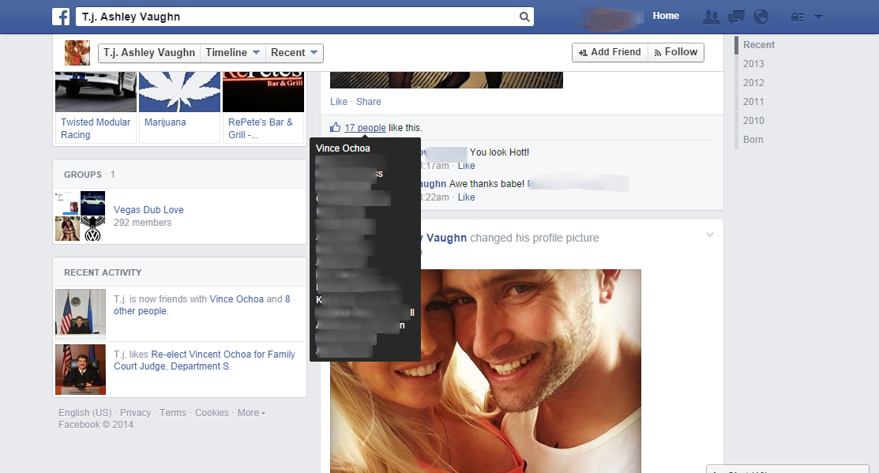879x473 pixels.
Task: Jump to 2013 in the timeline navigator
Action: point(753,64)
